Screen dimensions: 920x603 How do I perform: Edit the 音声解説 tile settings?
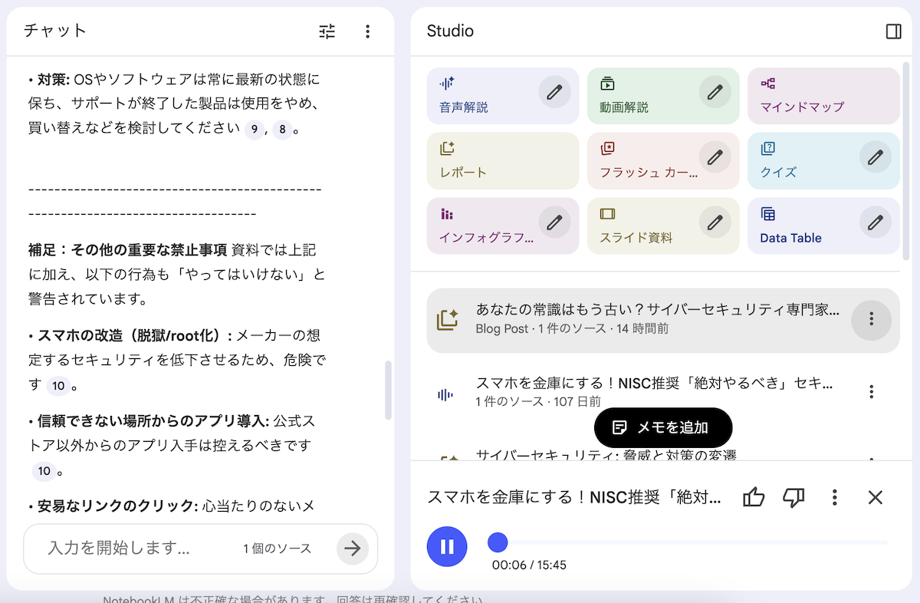click(x=554, y=92)
